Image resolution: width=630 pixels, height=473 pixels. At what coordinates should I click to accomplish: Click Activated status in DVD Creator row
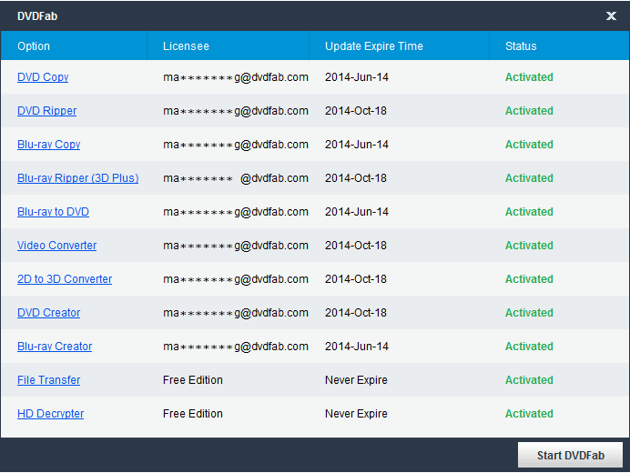click(x=529, y=313)
